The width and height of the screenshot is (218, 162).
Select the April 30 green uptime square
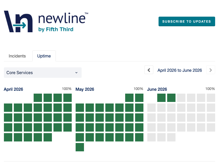point(48,137)
